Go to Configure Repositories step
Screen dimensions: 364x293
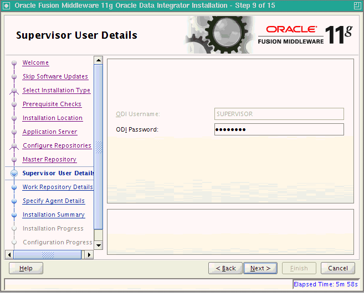point(57,145)
